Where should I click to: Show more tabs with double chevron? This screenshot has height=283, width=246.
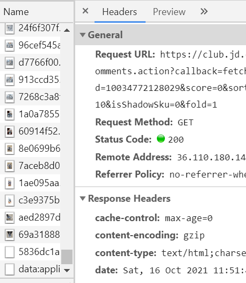(204, 11)
